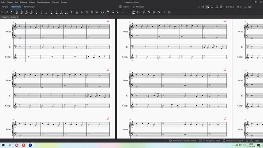Click the tempo indicator showing 120
263x148 pixels.
[x=248, y=7]
